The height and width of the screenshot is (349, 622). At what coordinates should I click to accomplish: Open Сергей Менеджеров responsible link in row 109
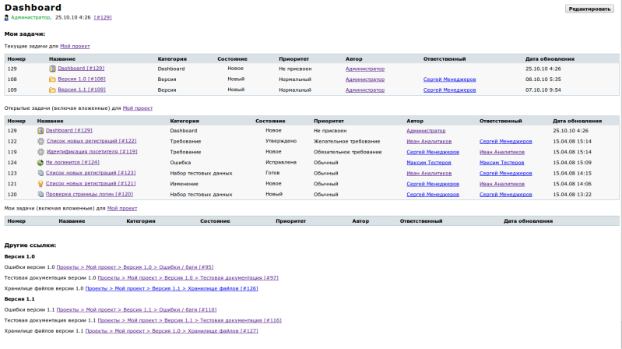[449, 90]
